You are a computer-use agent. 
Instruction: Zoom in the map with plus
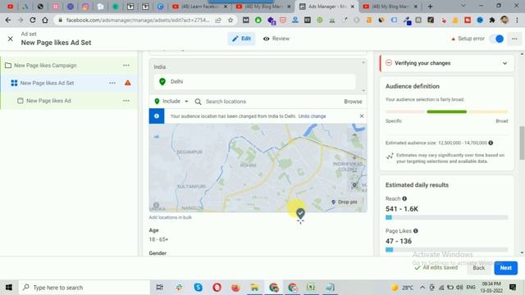point(354,157)
